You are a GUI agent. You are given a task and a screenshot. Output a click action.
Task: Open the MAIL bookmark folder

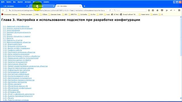(36, 14)
